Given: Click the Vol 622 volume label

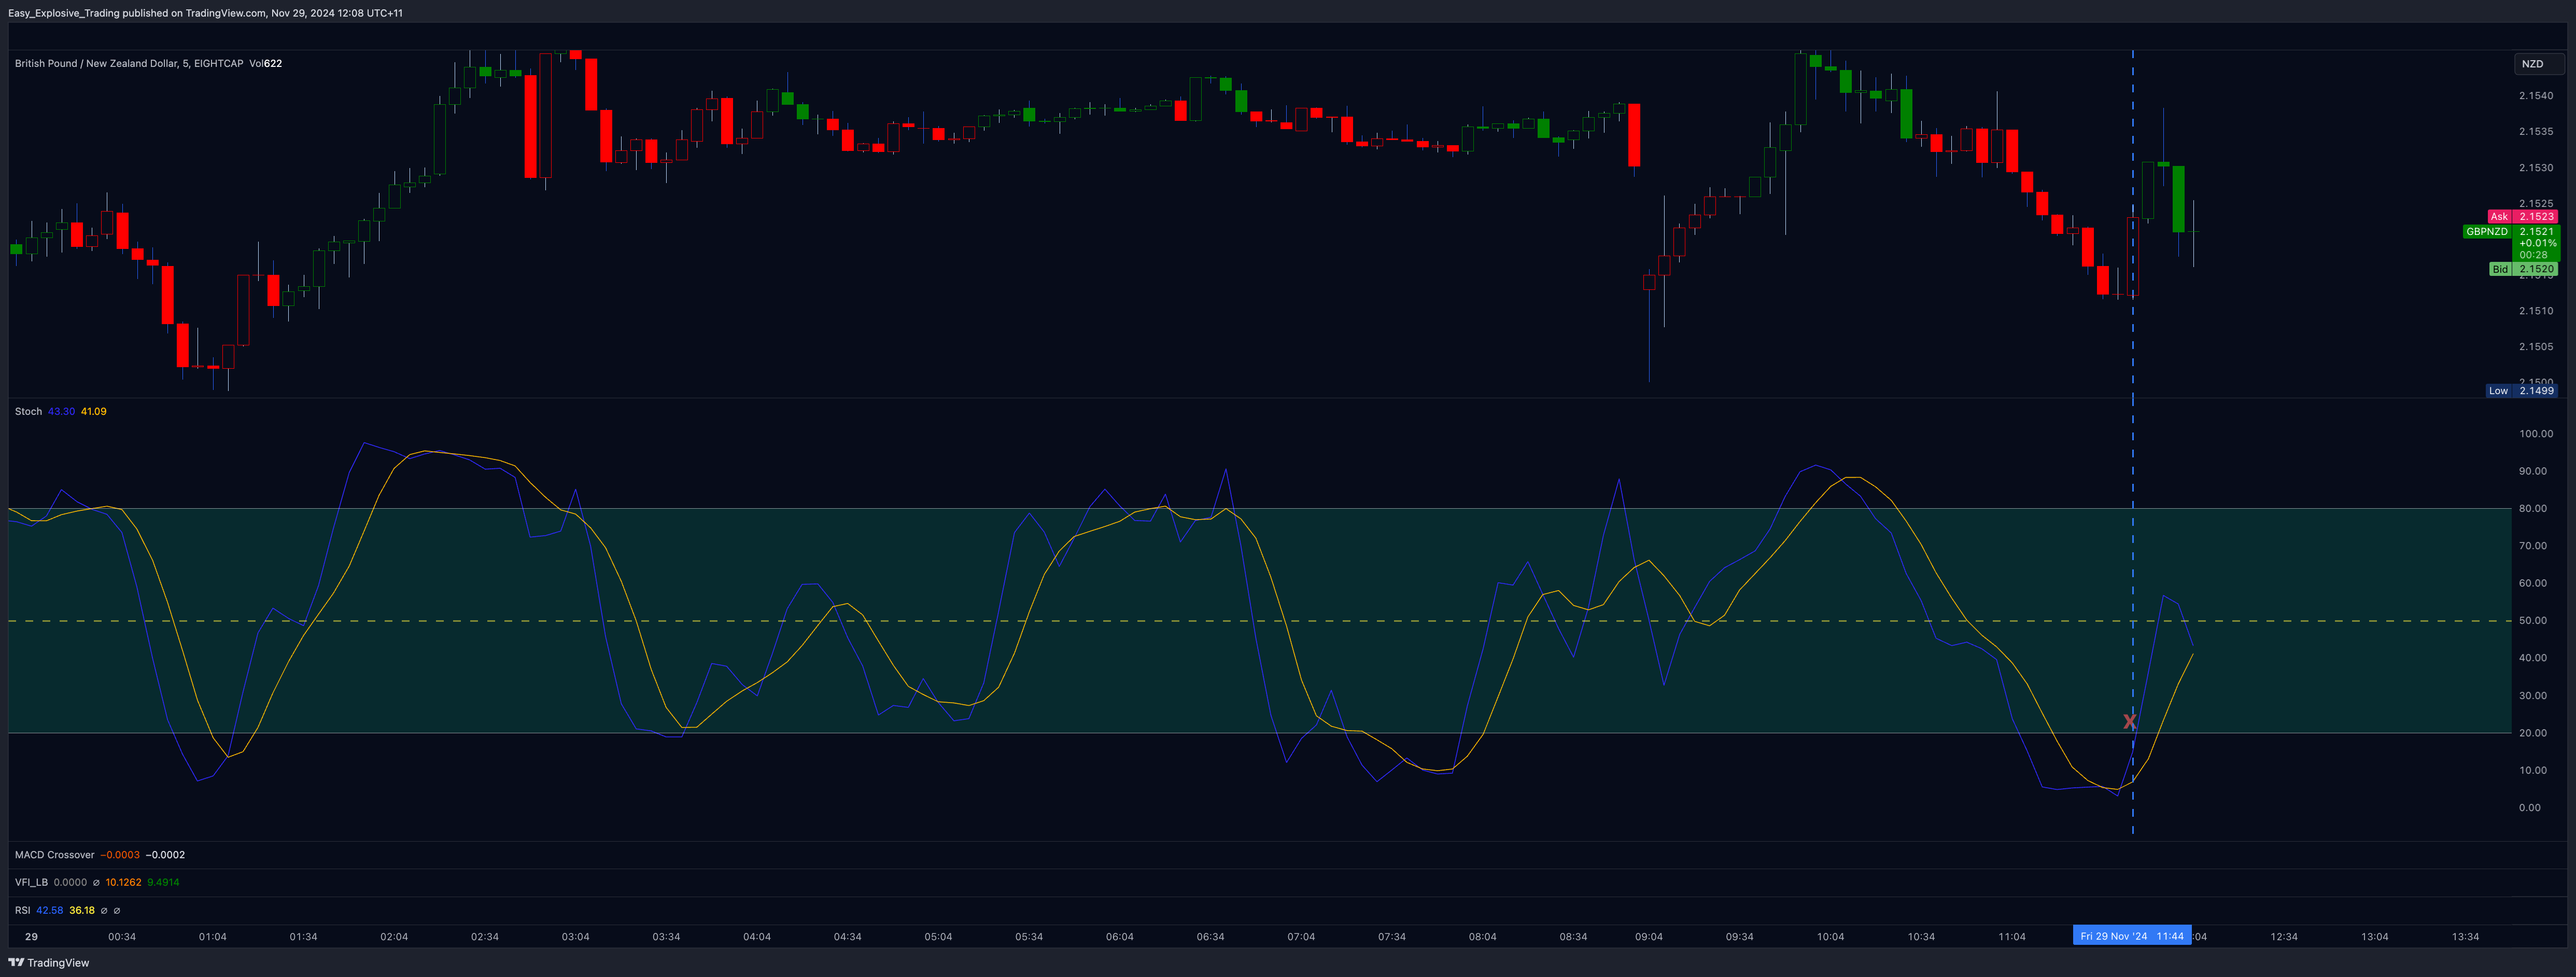Looking at the screenshot, I should pyautogui.click(x=265, y=63).
